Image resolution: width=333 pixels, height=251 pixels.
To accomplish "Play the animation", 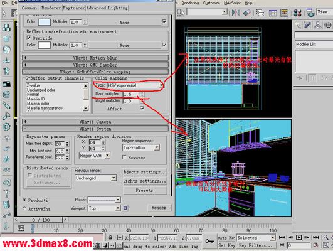I will pyautogui.click(x=299, y=237).
